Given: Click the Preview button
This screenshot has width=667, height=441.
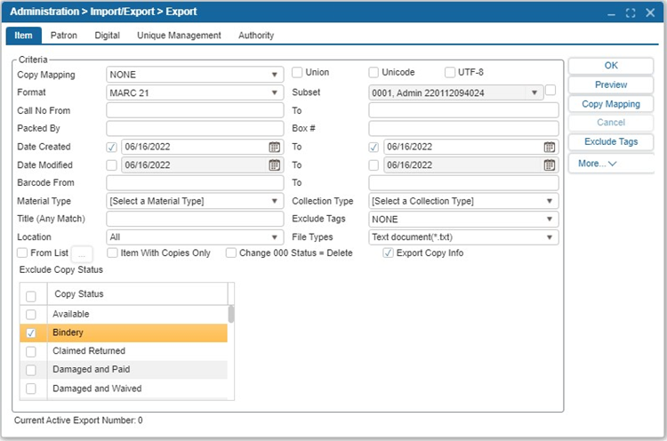Looking at the screenshot, I should point(611,84).
